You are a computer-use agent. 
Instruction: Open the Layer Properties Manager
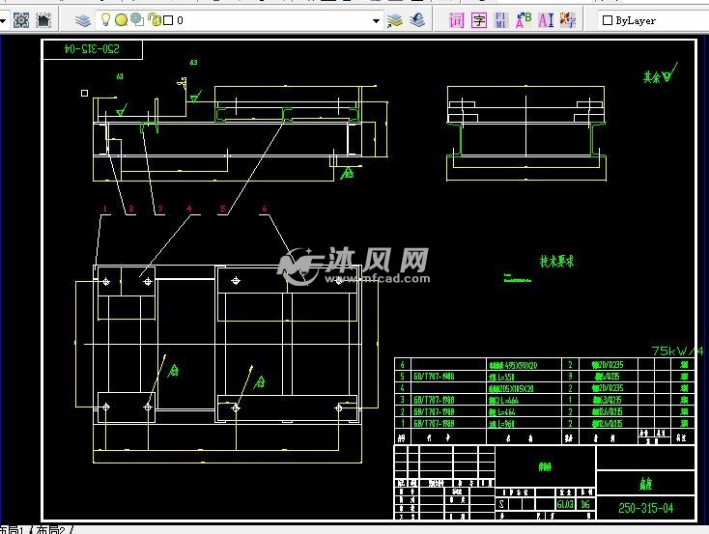click(x=84, y=19)
